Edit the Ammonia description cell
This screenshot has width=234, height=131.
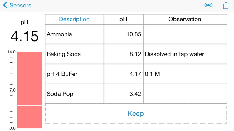pyautogui.click(x=74, y=34)
